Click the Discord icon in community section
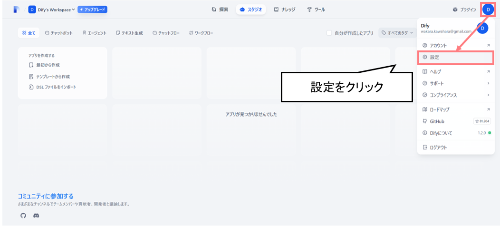This screenshot has width=500, height=227. pyautogui.click(x=36, y=216)
